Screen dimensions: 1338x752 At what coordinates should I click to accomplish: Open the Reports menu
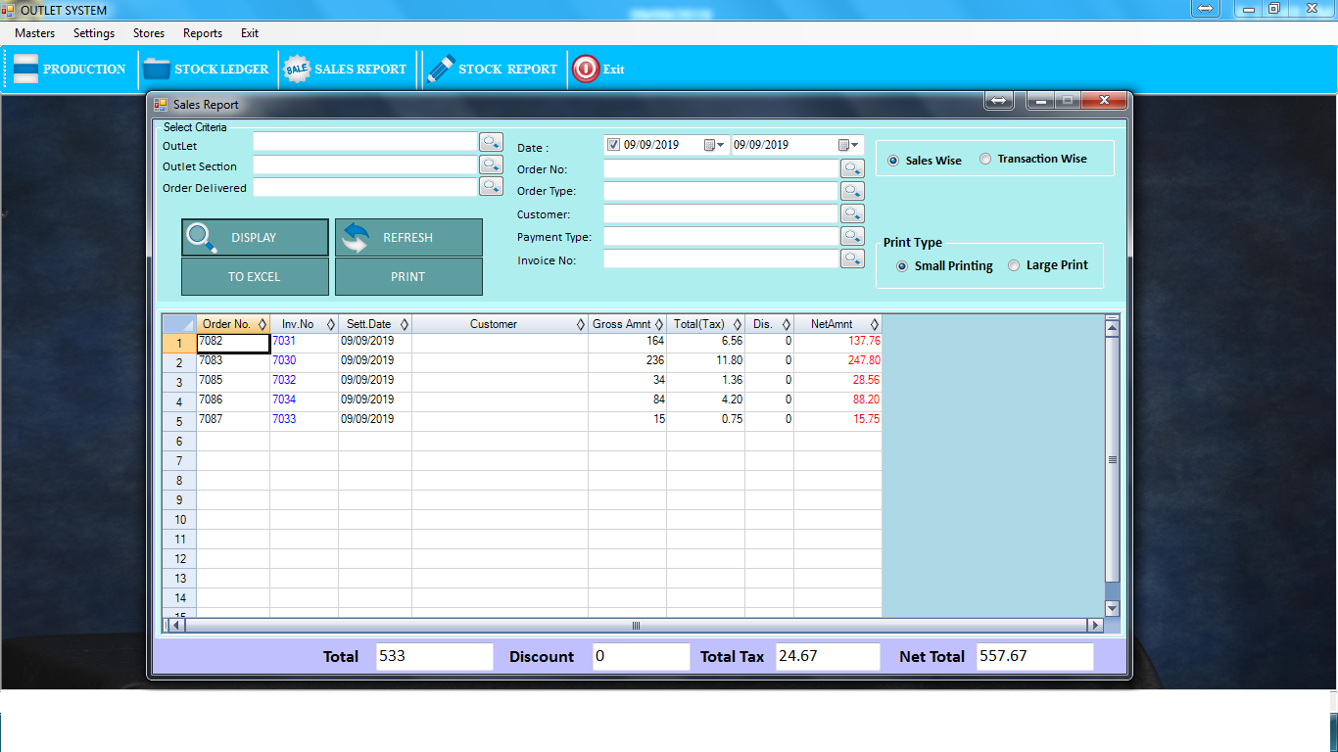click(203, 33)
